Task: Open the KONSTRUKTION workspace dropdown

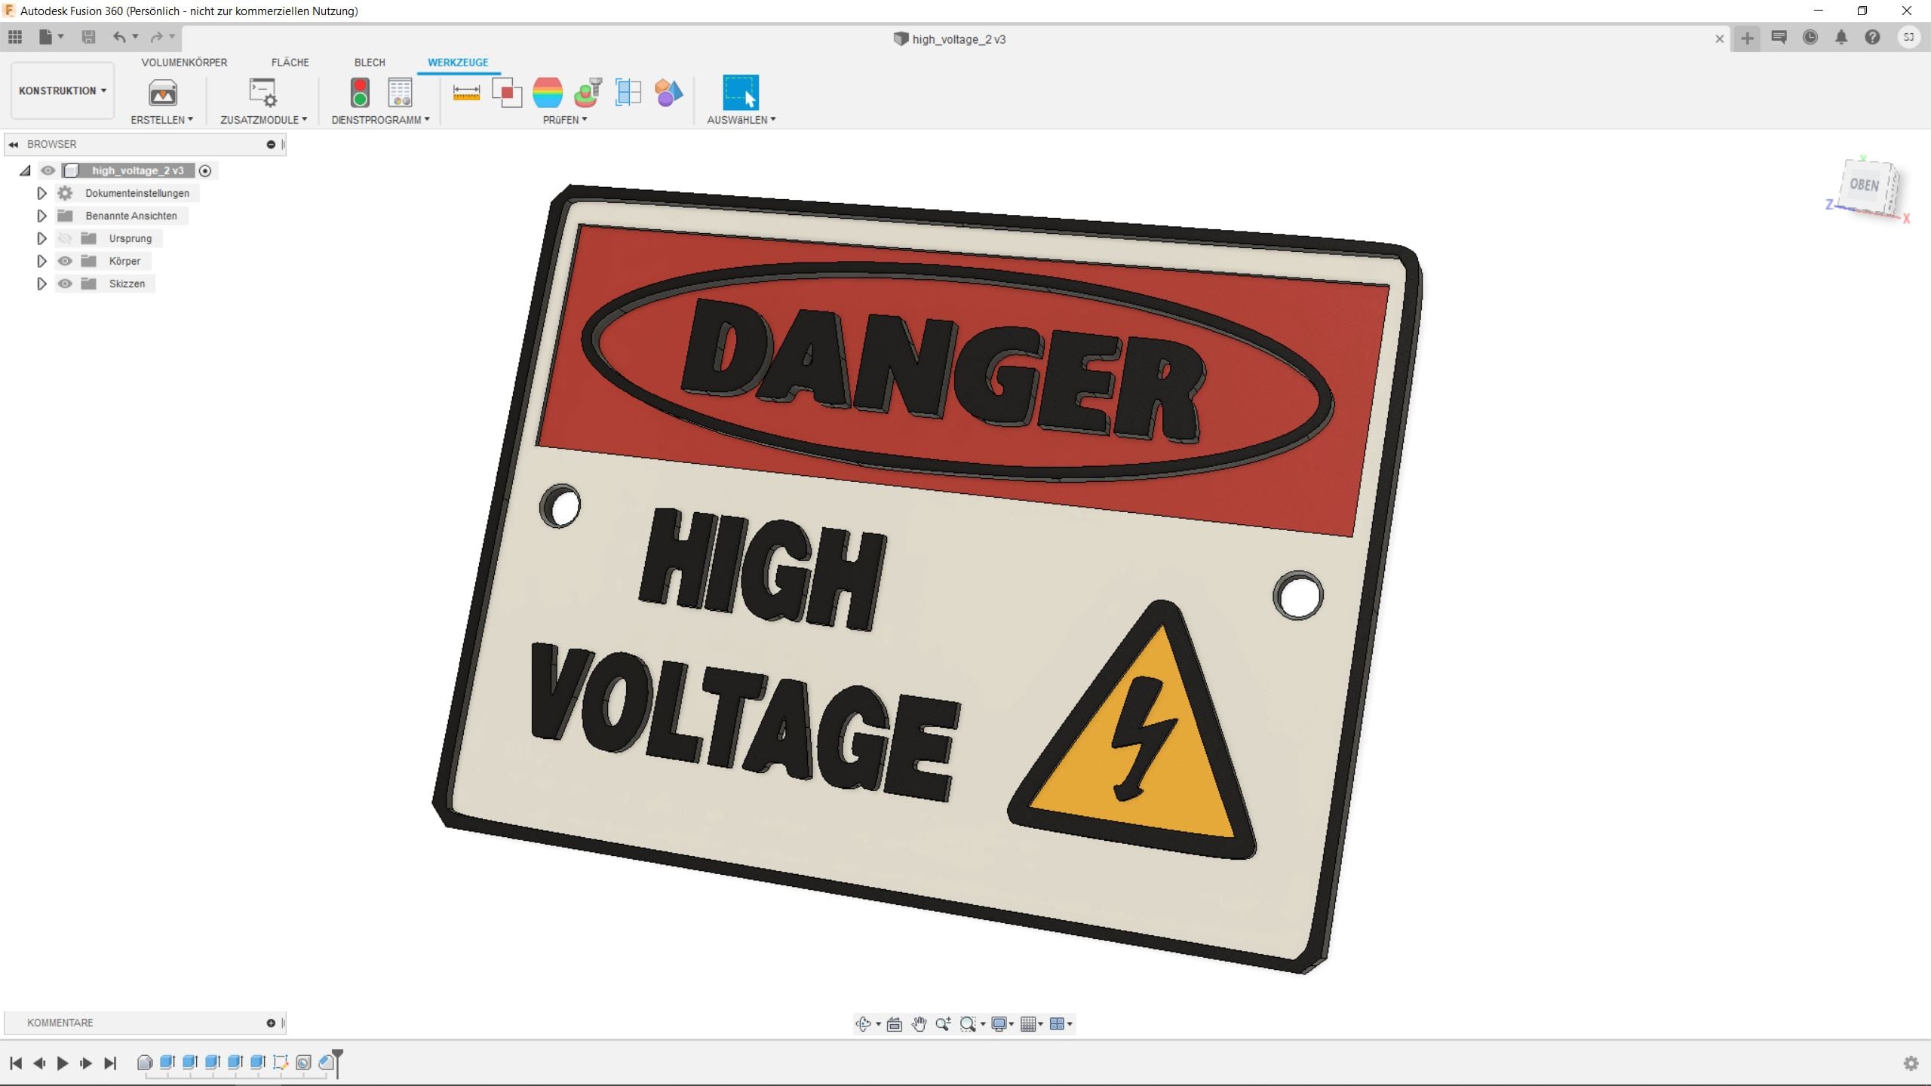Action: point(63,90)
